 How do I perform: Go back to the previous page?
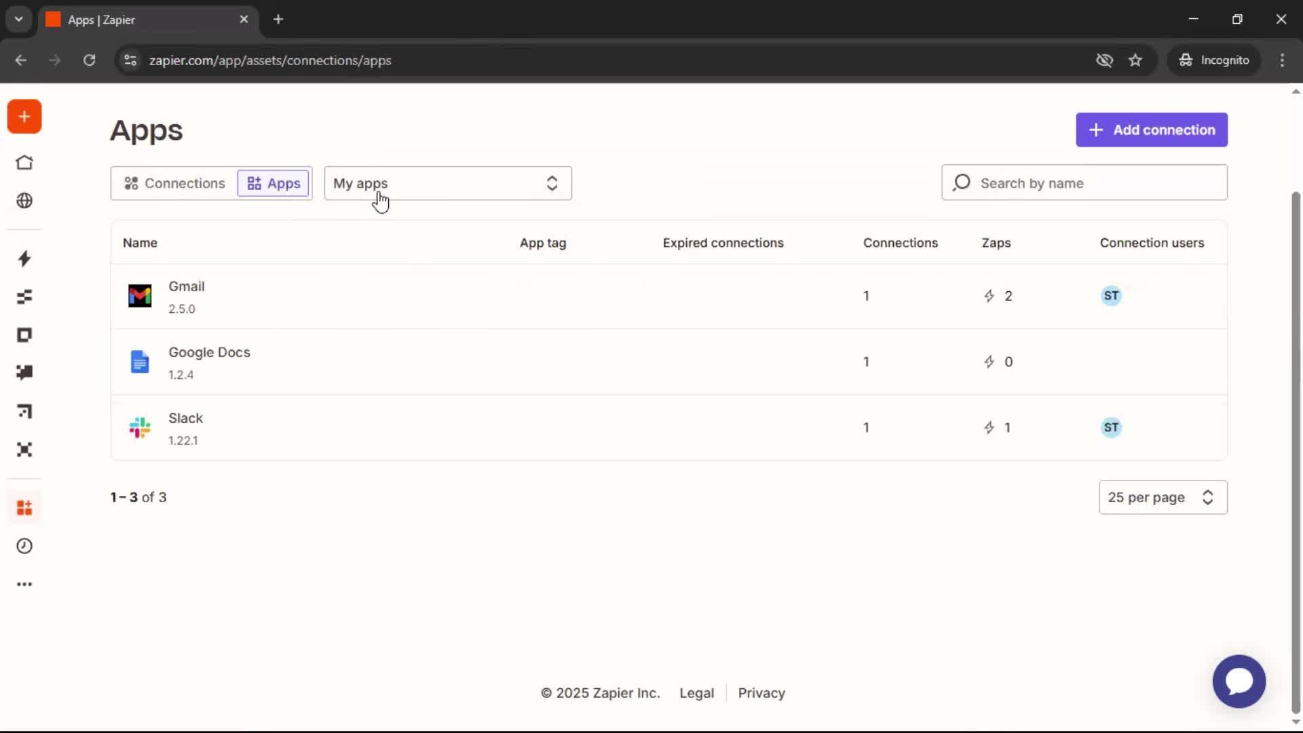pyautogui.click(x=21, y=60)
